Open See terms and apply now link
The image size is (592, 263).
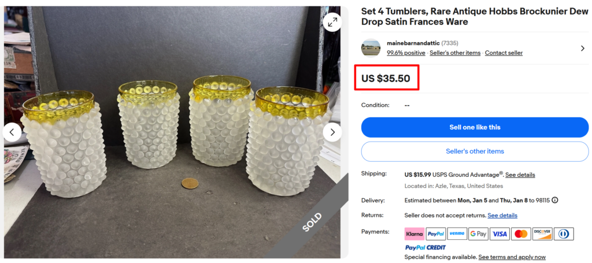[512, 257]
